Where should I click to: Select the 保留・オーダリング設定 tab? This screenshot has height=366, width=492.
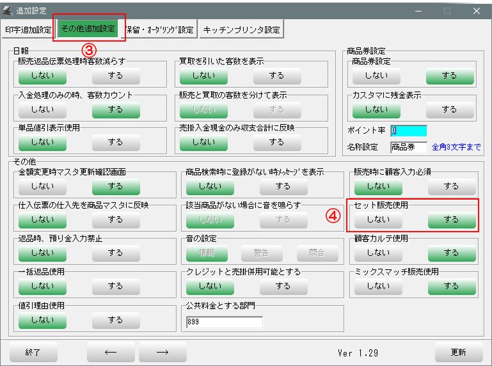(x=160, y=29)
